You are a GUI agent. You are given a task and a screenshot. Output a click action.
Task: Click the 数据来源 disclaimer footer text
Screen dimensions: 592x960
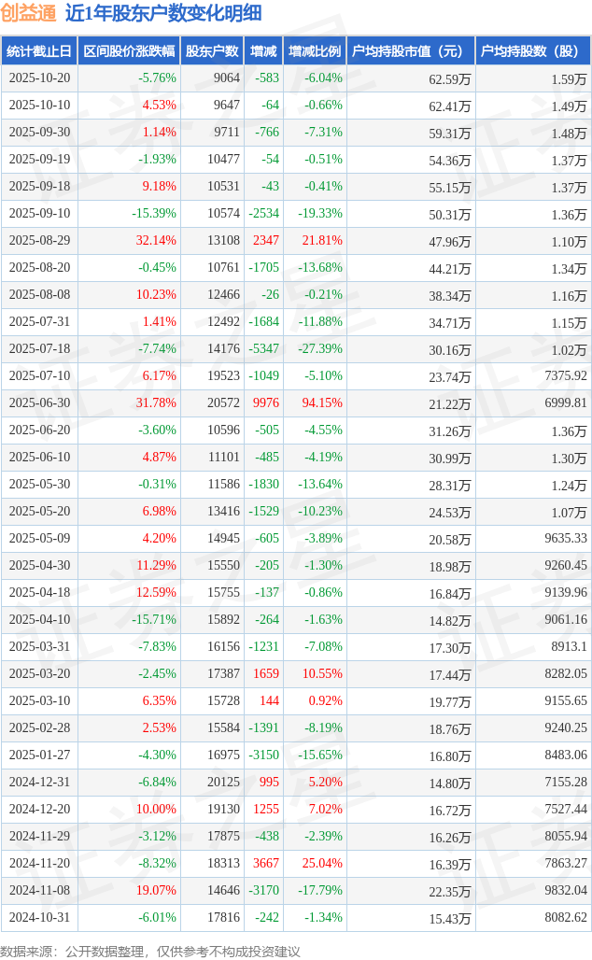[x=150, y=952]
